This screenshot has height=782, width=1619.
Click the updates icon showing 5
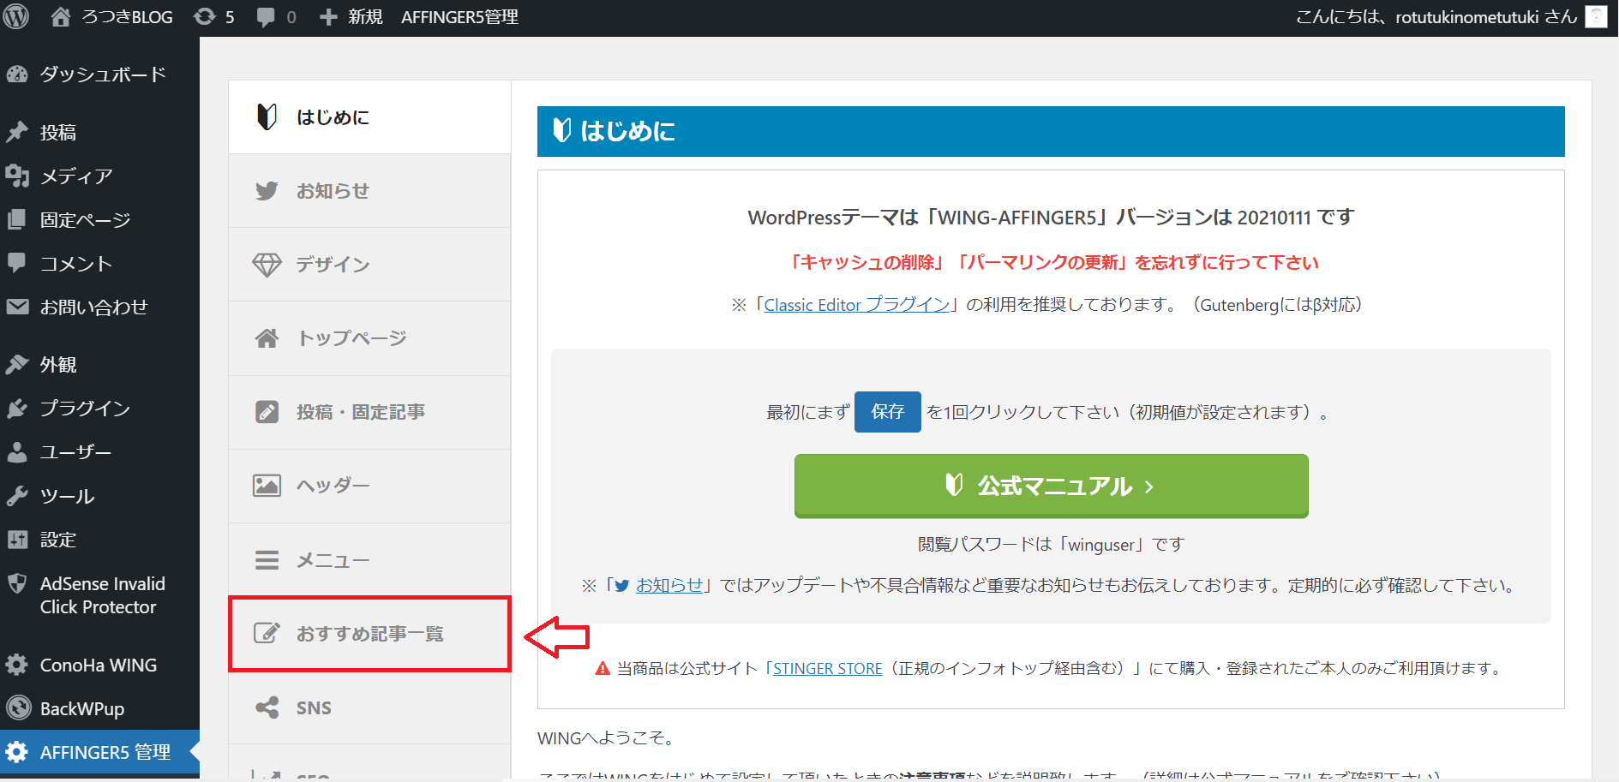(204, 16)
